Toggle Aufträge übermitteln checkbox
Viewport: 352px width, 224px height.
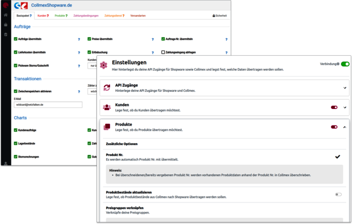pyautogui.click(x=15, y=39)
